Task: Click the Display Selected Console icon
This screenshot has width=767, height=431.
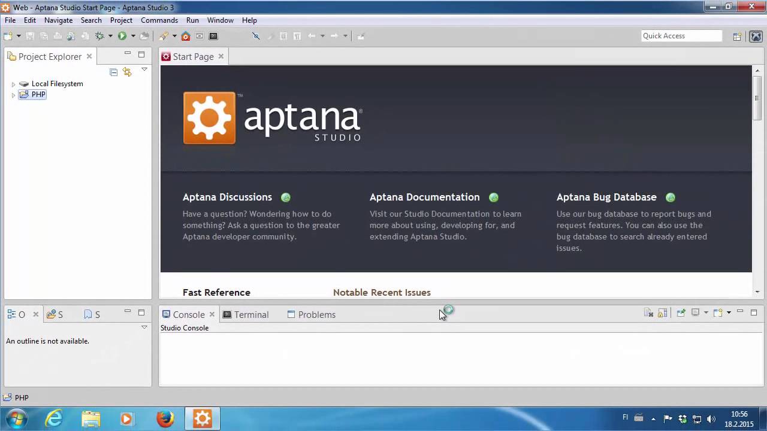Action: coord(696,312)
